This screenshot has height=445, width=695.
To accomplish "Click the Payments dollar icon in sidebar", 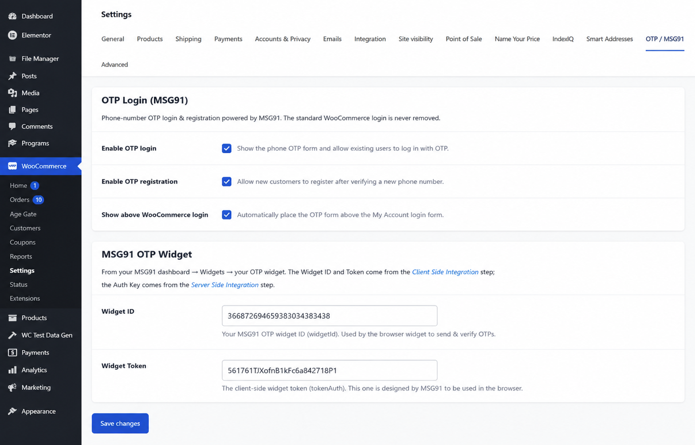I will [x=12, y=352].
